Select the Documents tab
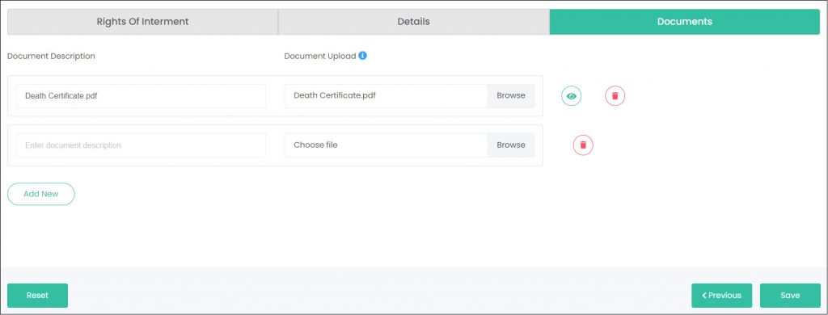 tap(684, 22)
